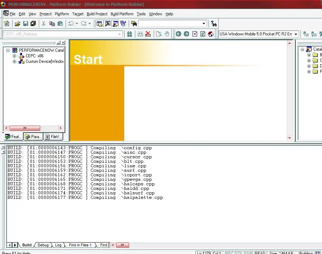The height and width of the screenshot is (254, 322).
Task: Switch to the Find in Files 1 tab
Action: pos(80,245)
